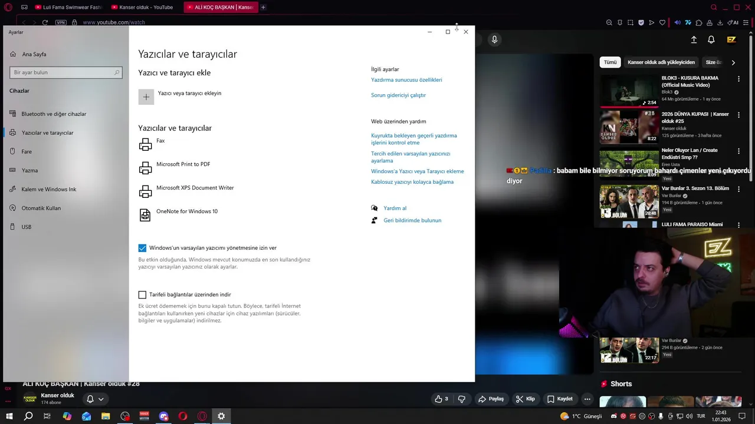Open Opera snapshot tool icon
Viewport: 755px width, 424px height.
coord(631,22)
